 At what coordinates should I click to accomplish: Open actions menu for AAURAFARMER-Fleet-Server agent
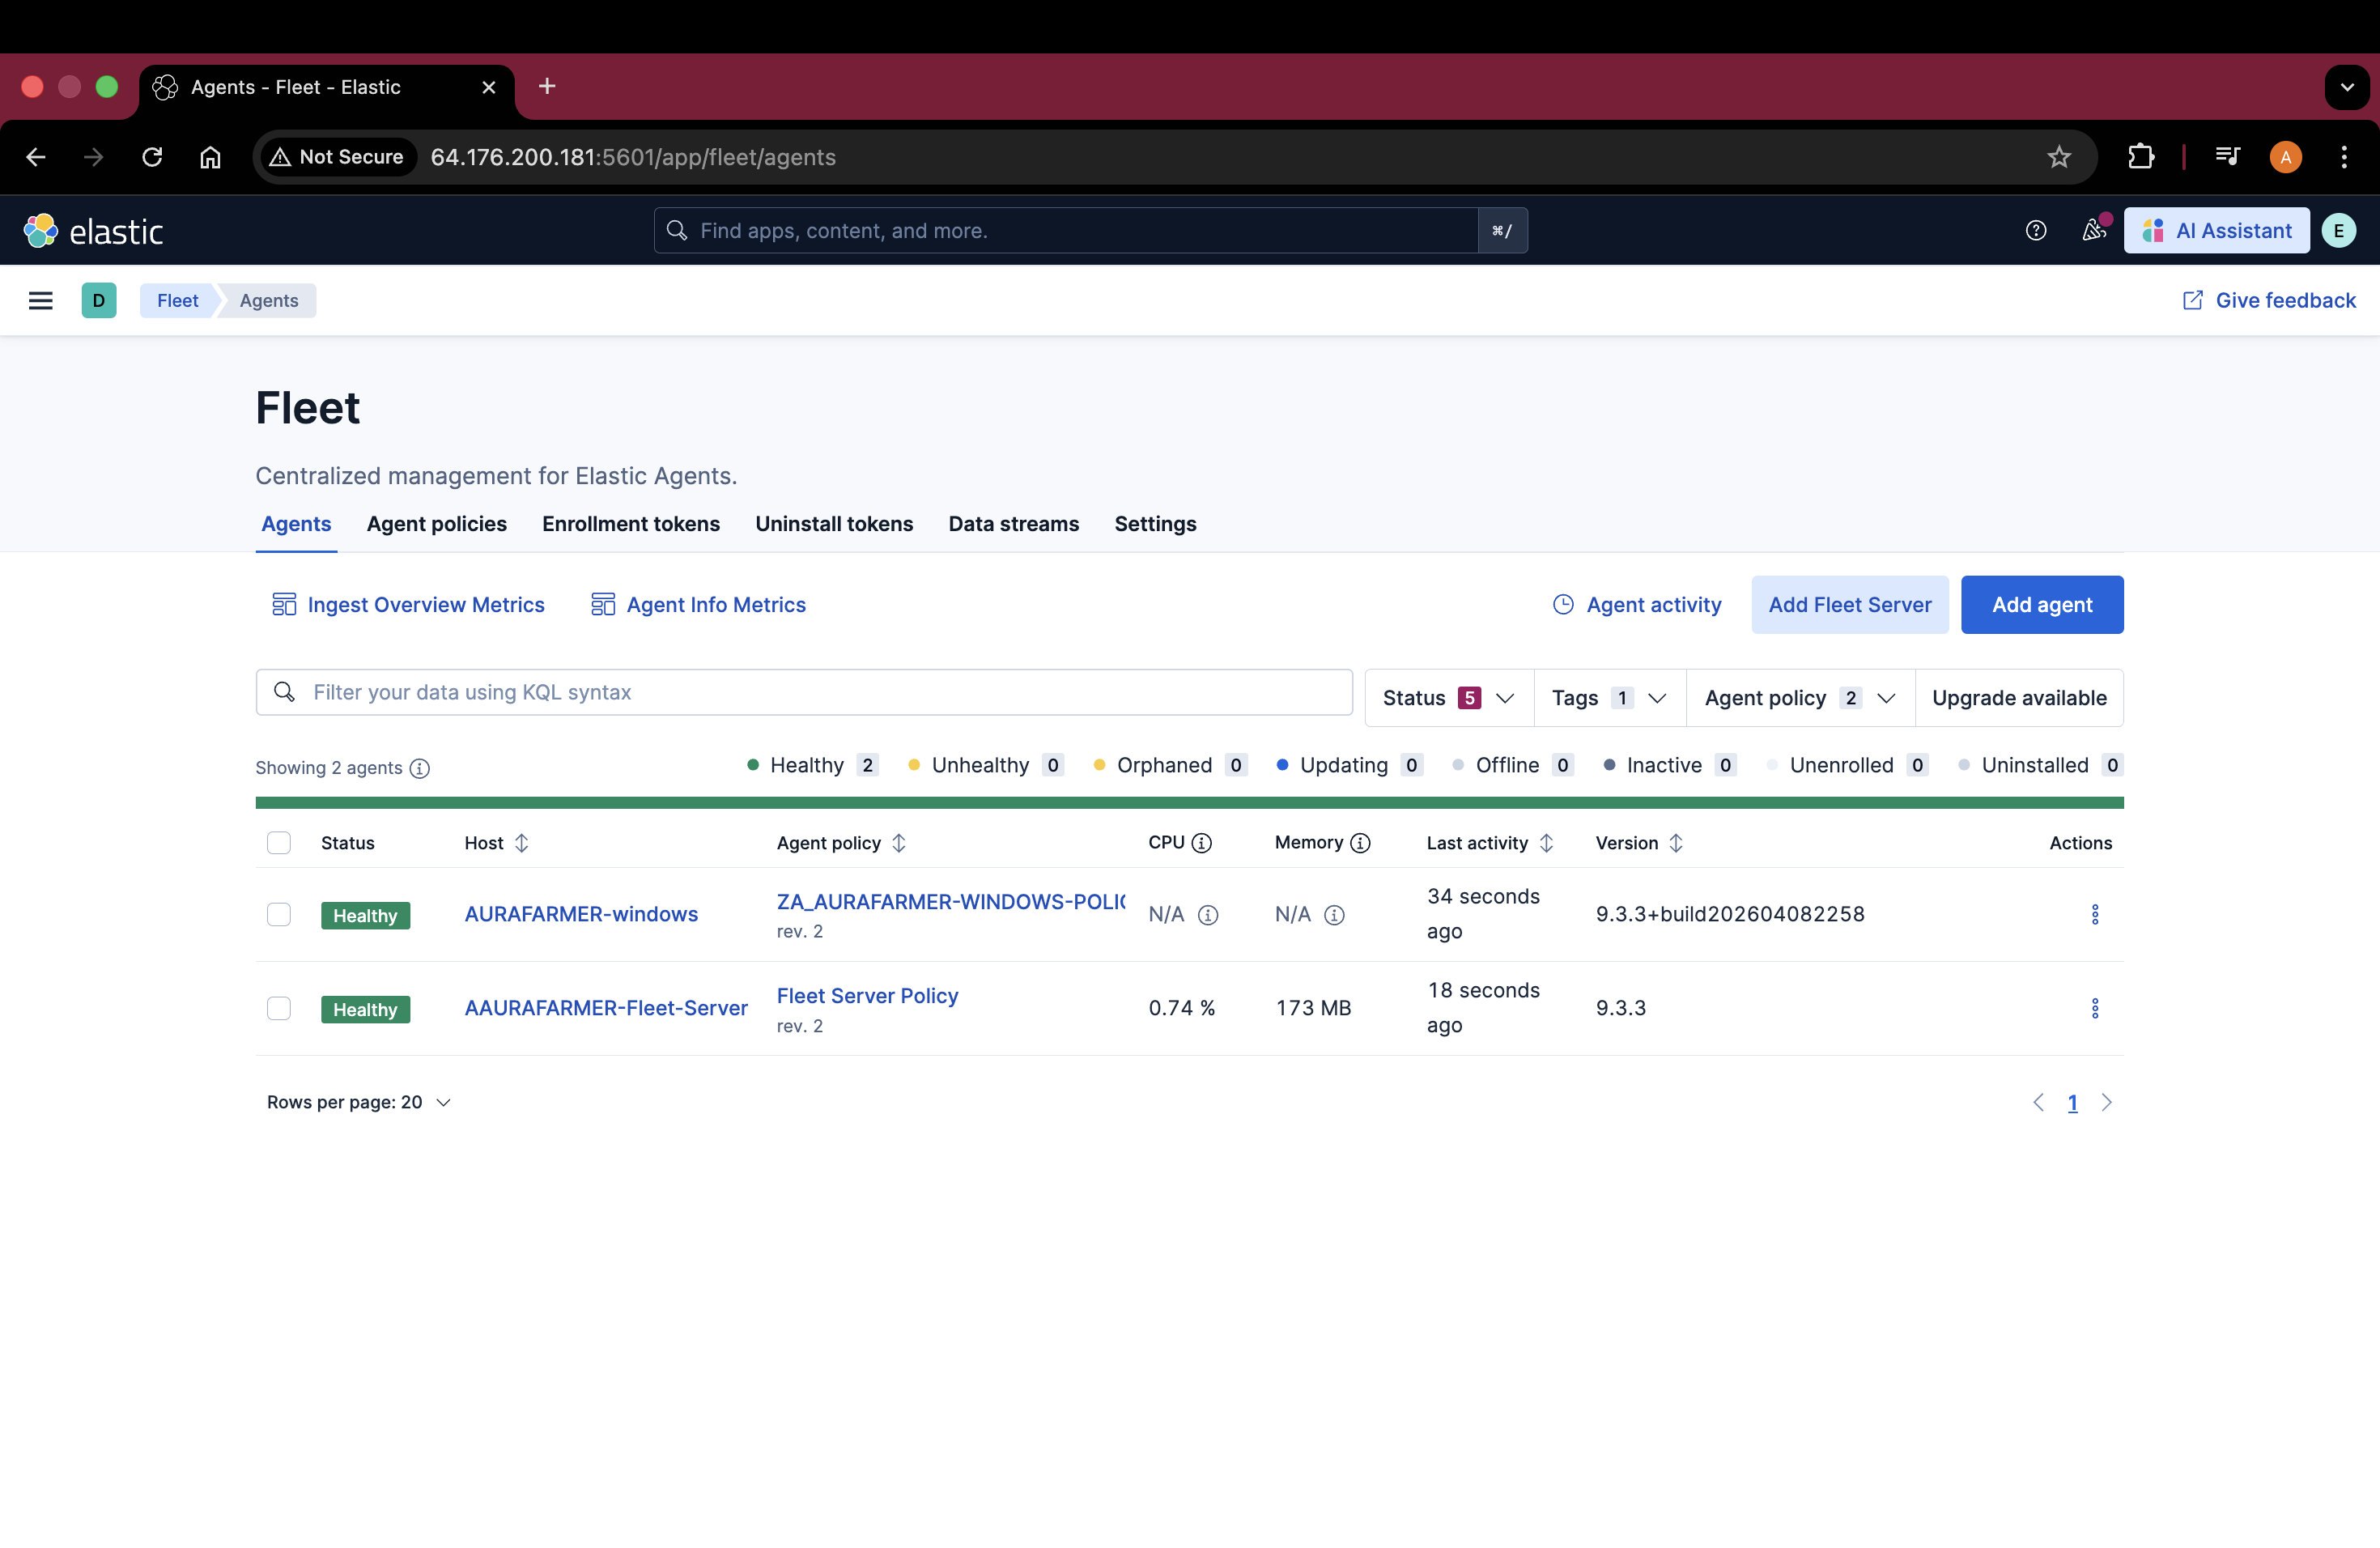tap(2095, 1008)
